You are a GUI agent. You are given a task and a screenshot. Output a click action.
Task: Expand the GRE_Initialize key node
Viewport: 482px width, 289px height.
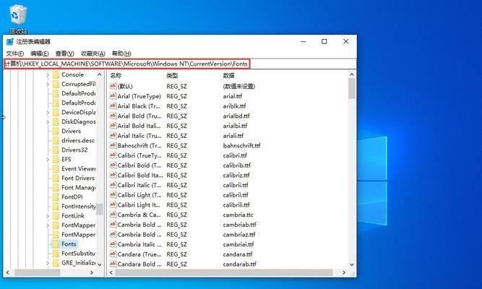pyautogui.click(x=48, y=263)
